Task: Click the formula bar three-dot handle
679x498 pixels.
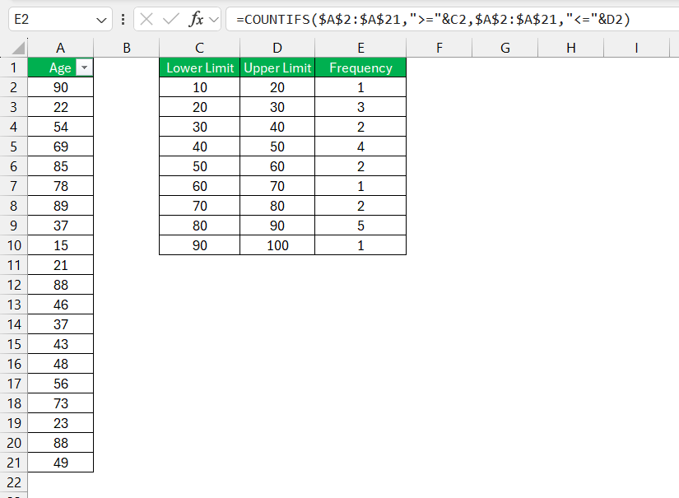Action: coord(123,20)
